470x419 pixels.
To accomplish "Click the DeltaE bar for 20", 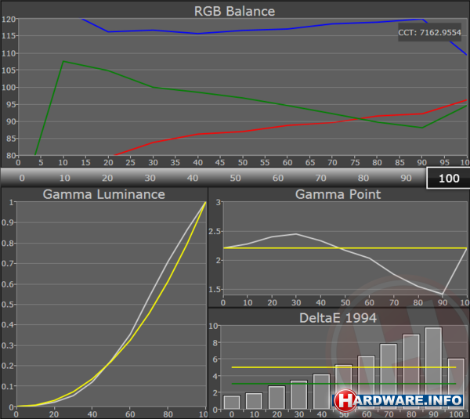I will coord(277,397).
